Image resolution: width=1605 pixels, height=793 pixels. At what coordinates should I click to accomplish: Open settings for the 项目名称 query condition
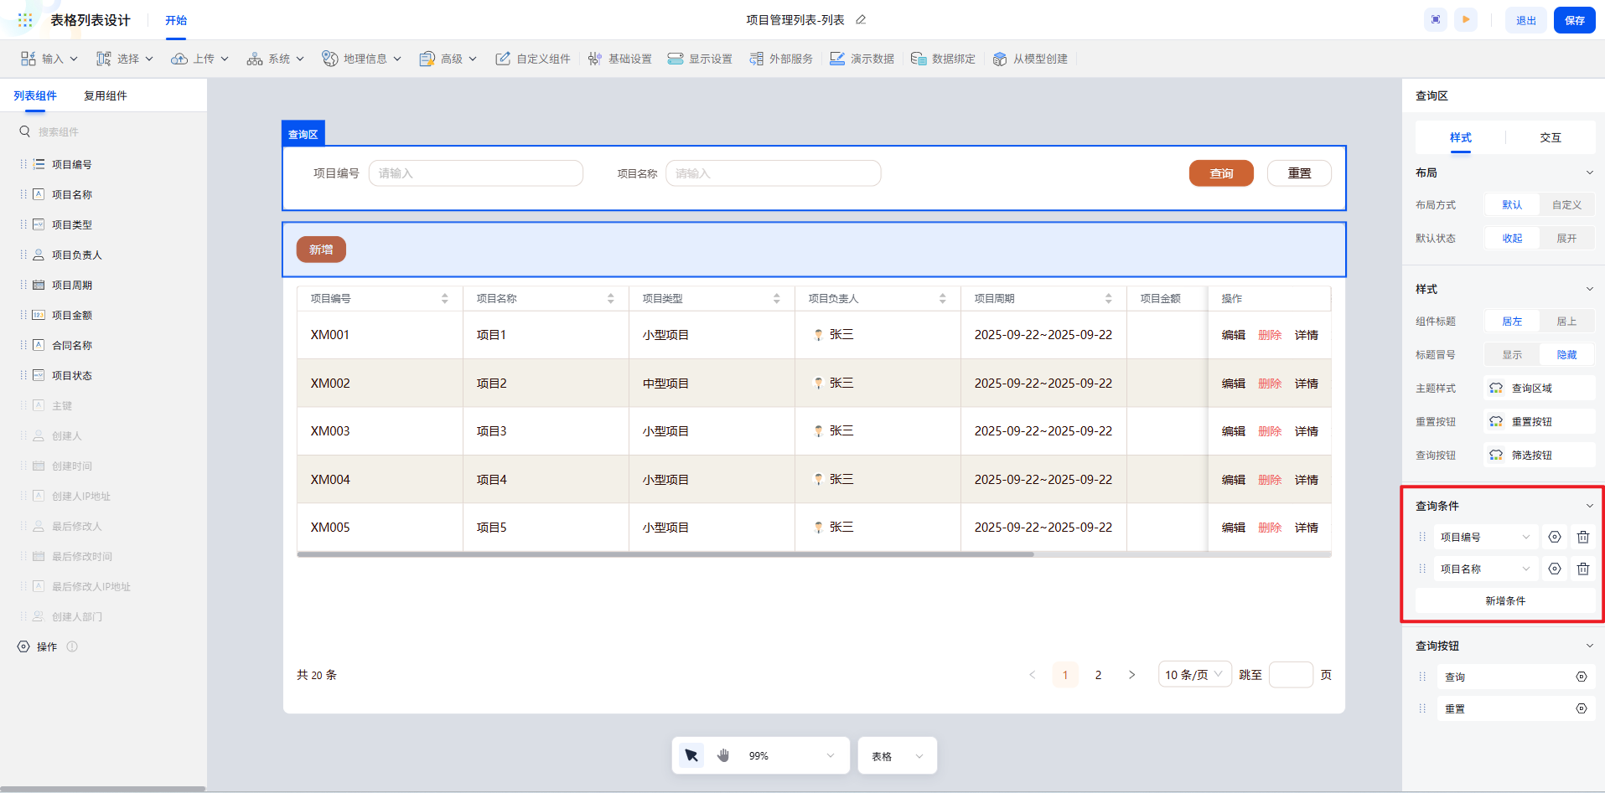pos(1555,569)
